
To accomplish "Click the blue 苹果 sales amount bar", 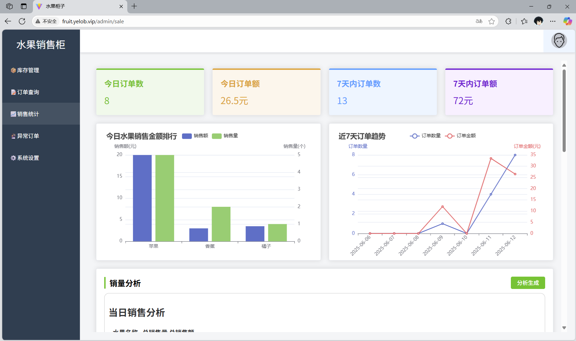I will [x=142, y=198].
